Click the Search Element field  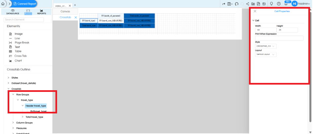point(24,20)
